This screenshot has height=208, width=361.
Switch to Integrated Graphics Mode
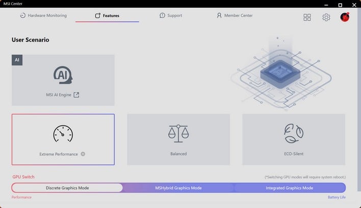point(290,188)
